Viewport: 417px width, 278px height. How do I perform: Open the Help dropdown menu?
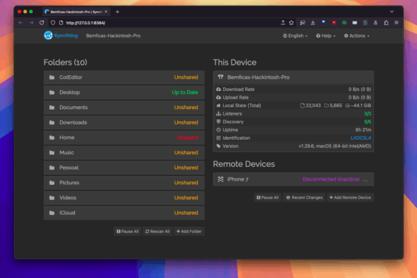pos(325,35)
